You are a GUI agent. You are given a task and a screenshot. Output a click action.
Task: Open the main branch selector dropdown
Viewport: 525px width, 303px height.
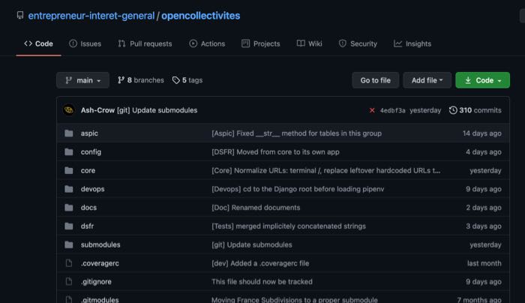coord(82,80)
